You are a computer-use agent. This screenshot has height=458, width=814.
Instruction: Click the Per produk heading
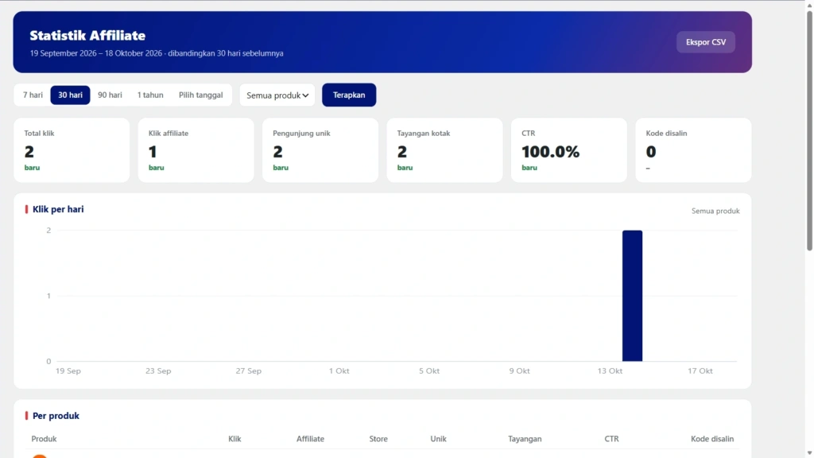pos(56,416)
